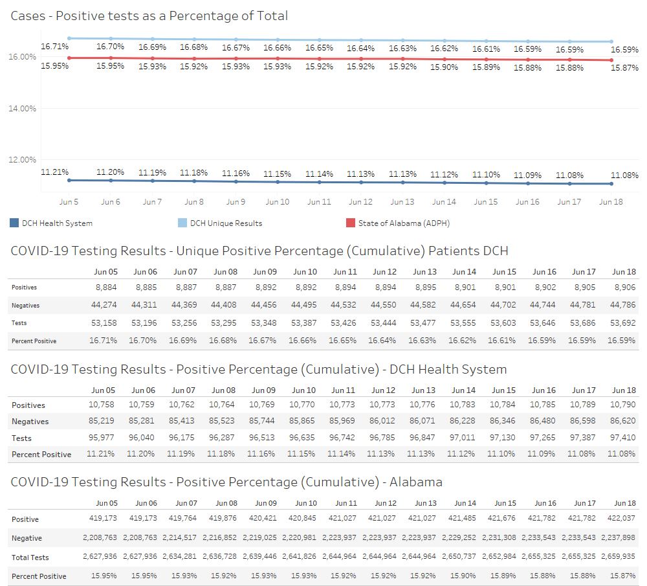This screenshot has width=647, height=586.
Task: Click the 16.71% data label on Jun 5
Action: pos(54,46)
